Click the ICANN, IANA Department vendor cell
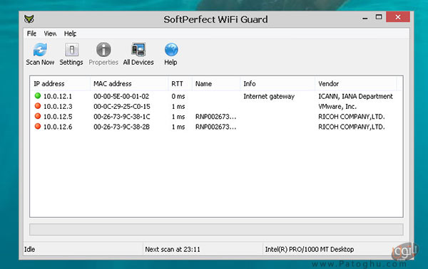428x269 pixels. click(x=355, y=96)
